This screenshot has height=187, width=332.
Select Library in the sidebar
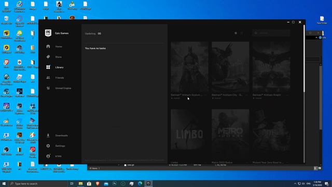[55, 67]
